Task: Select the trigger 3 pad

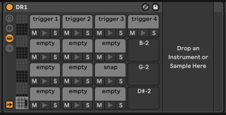Action: point(110,22)
